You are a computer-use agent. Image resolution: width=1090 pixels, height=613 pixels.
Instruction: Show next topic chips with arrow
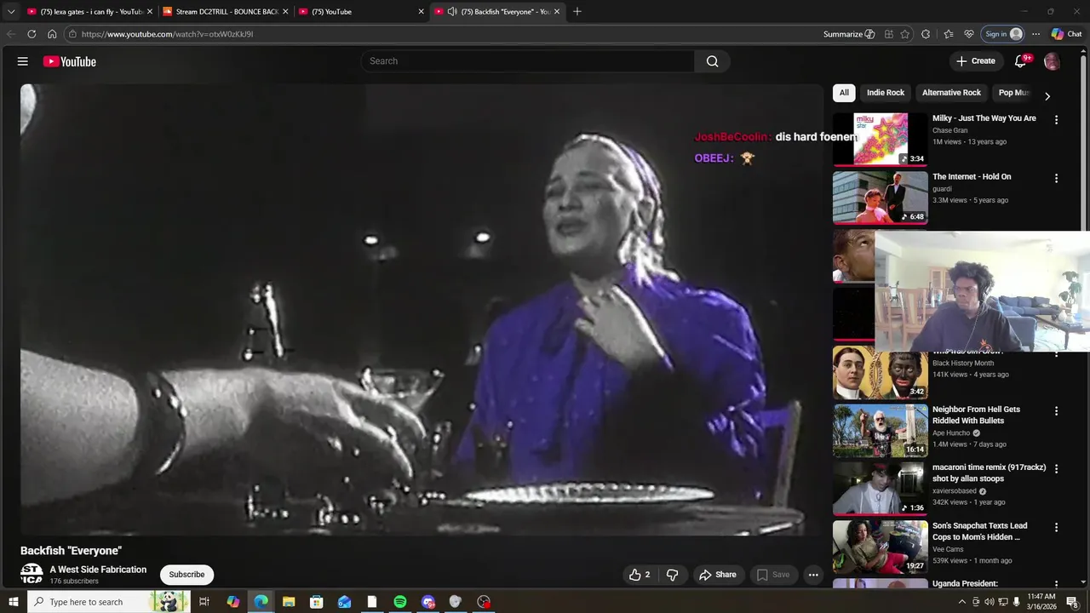point(1047,96)
